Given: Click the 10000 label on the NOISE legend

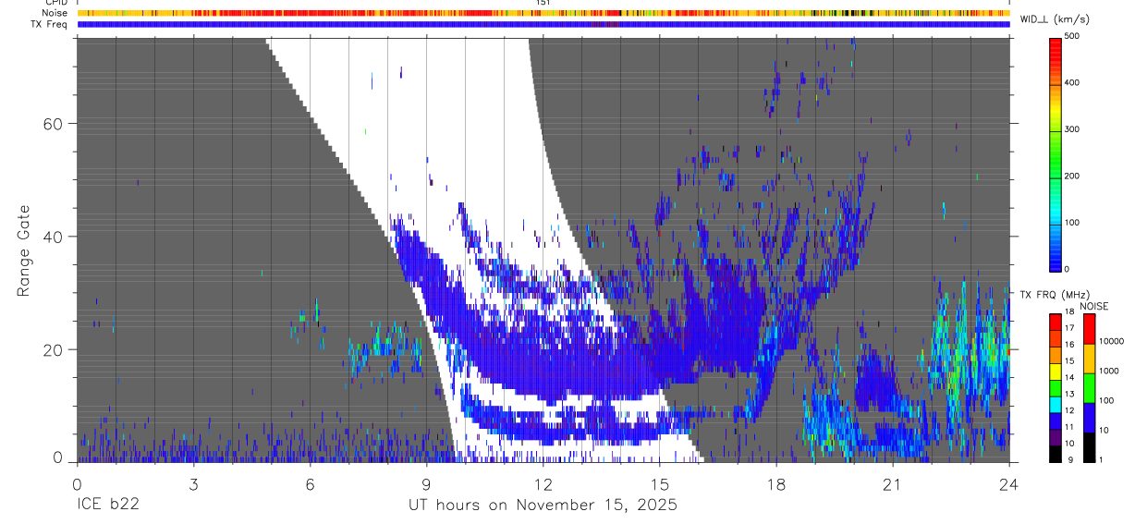Looking at the screenshot, I should click(1112, 341).
